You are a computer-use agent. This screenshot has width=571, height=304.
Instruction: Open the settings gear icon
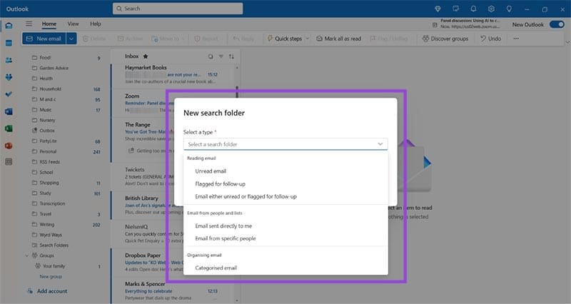[x=491, y=9]
